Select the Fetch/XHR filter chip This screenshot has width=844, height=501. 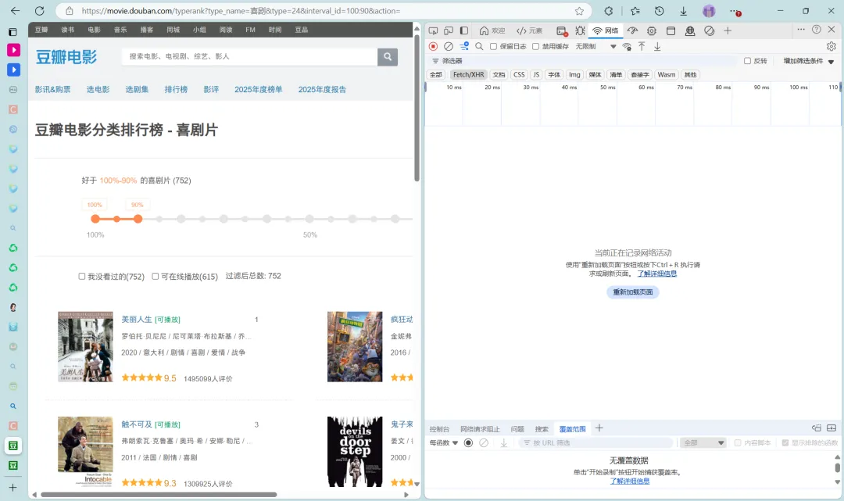468,75
